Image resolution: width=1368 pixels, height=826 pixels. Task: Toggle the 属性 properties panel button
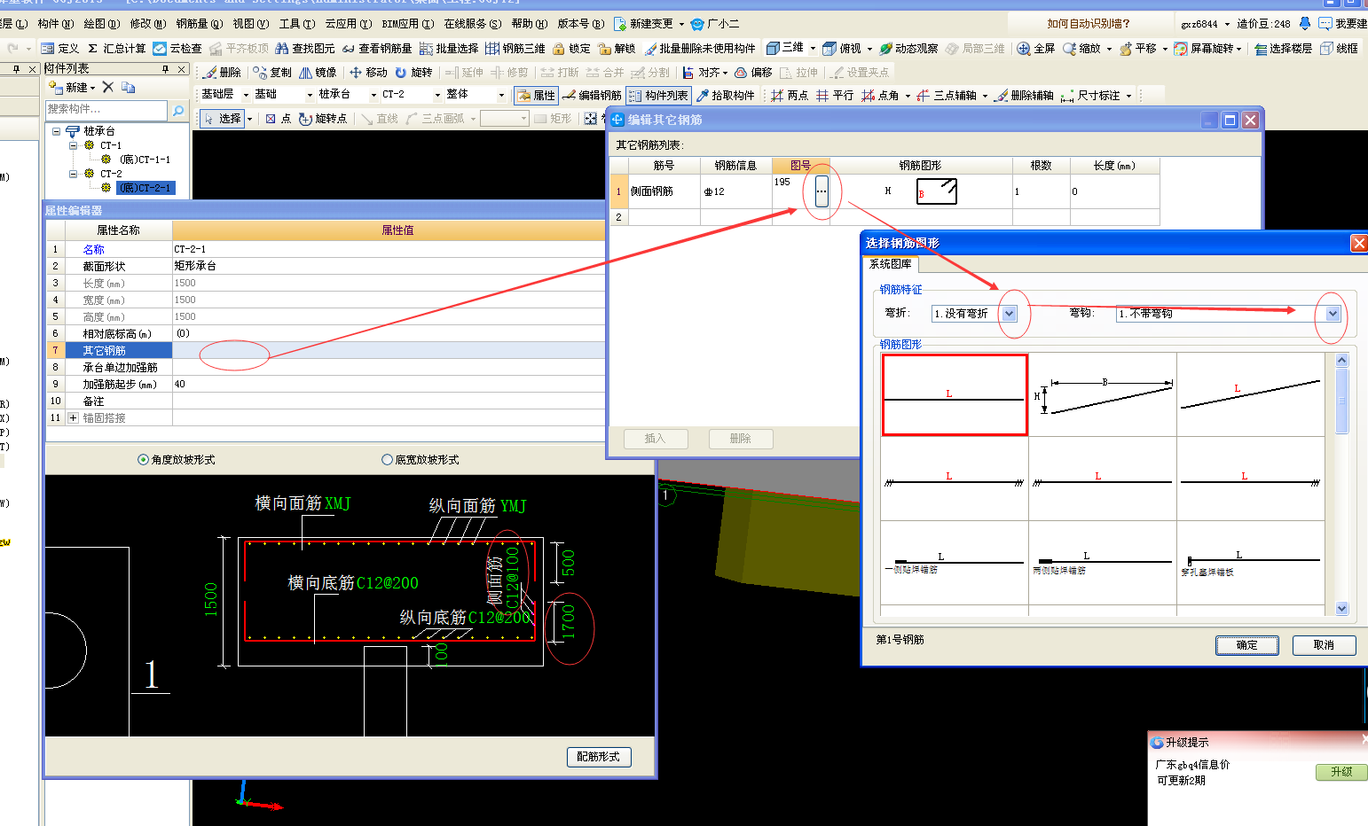coord(537,95)
